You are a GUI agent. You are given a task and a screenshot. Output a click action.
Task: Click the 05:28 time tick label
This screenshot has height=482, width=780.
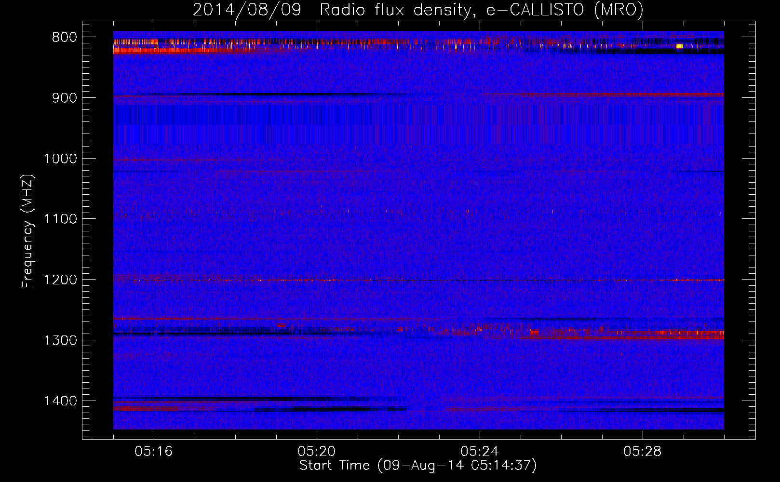coord(643,452)
